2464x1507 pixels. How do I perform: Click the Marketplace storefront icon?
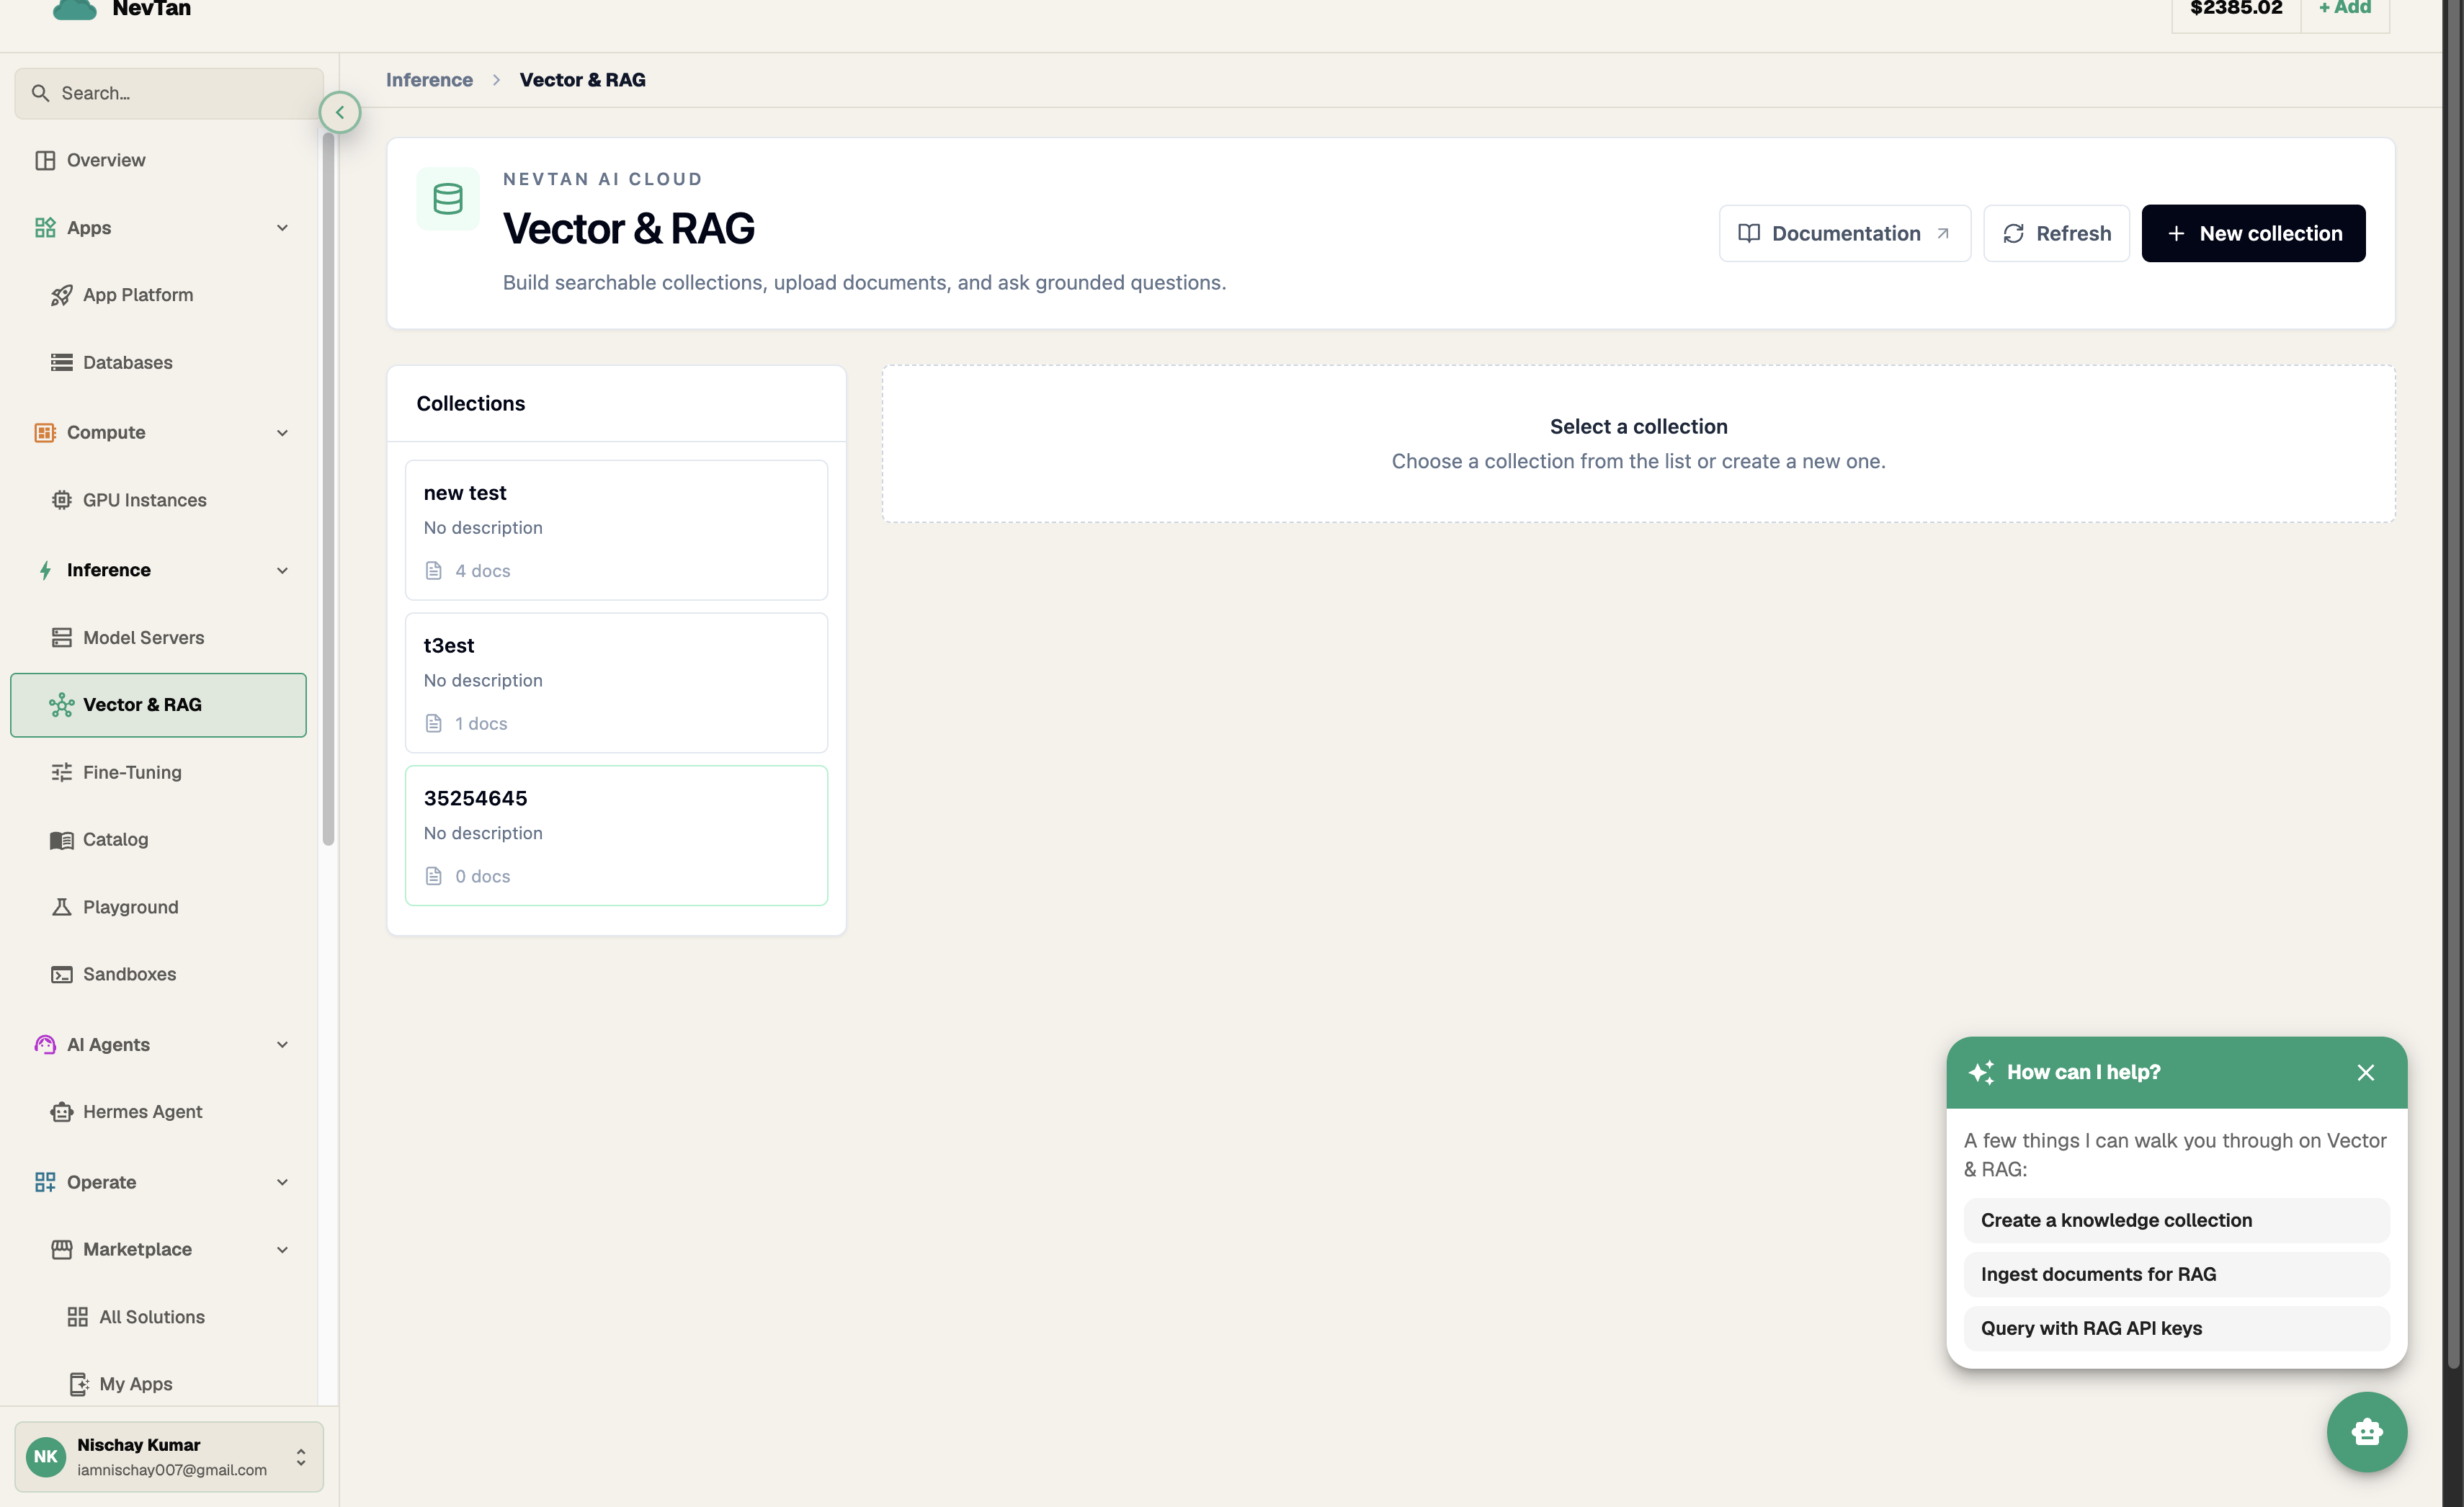[61, 1249]
